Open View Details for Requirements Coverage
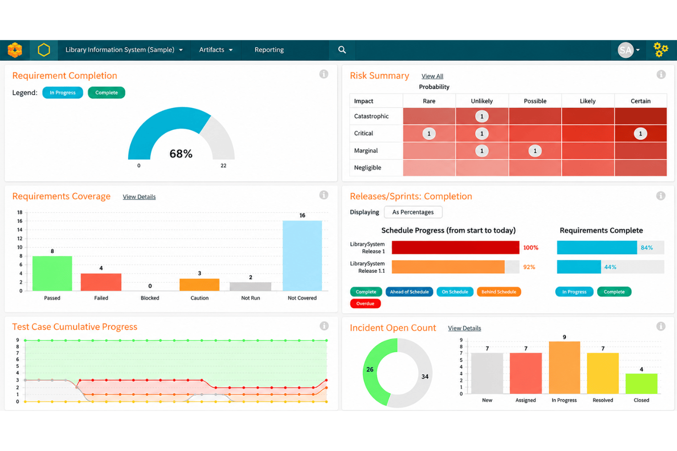 (139, 197)
